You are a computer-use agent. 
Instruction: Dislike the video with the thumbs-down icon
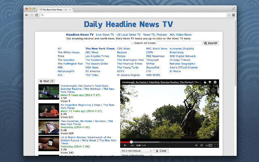[210, 82]
